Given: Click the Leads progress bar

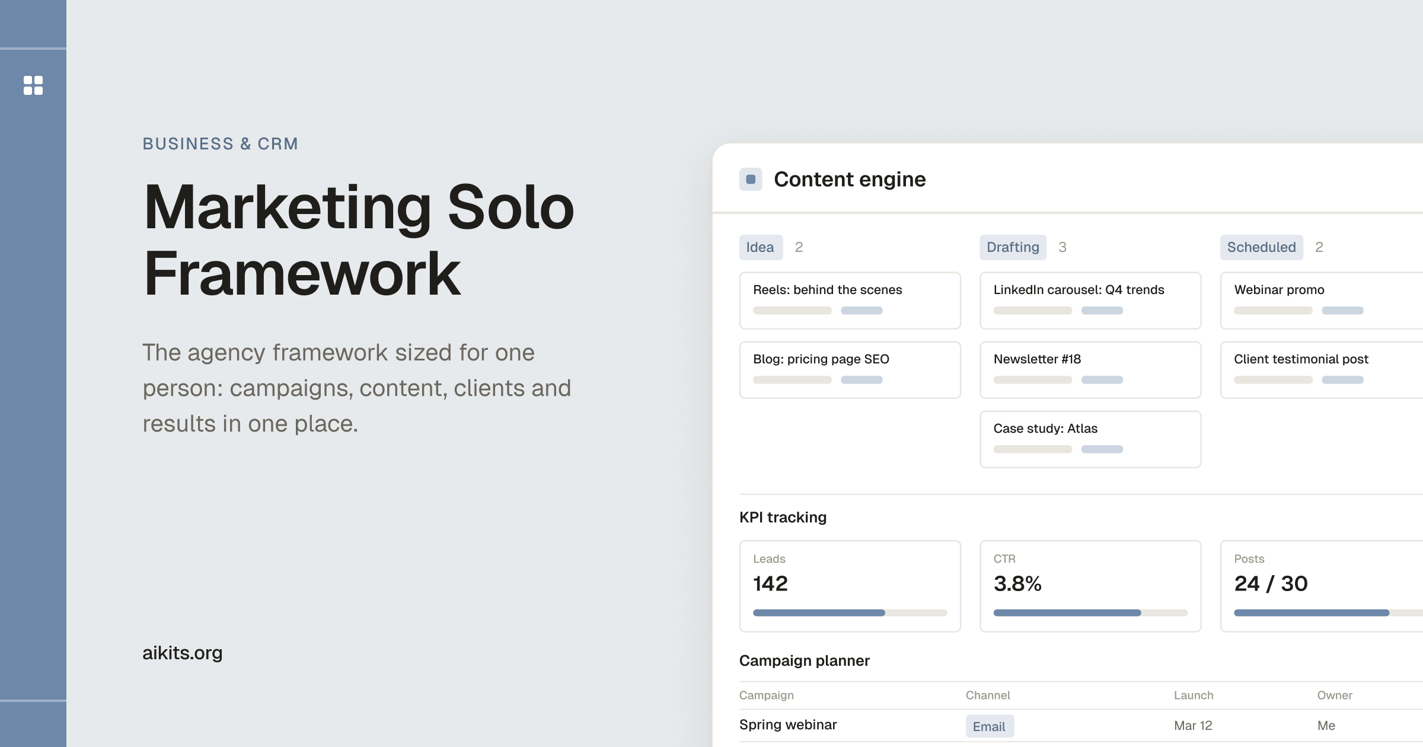Looking at the screenshot, I should [x=850, y=613].
